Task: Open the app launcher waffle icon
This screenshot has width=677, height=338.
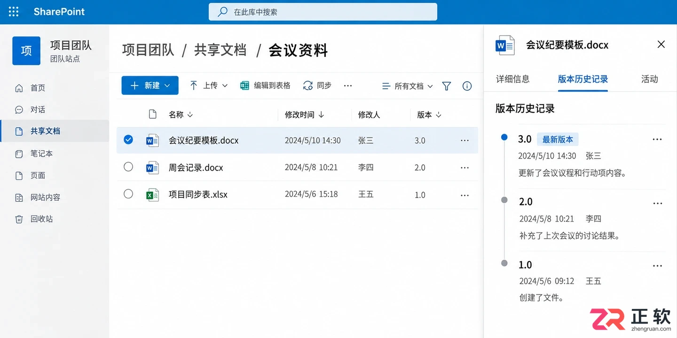Action: pyautogui.click(x=14, y=12)
